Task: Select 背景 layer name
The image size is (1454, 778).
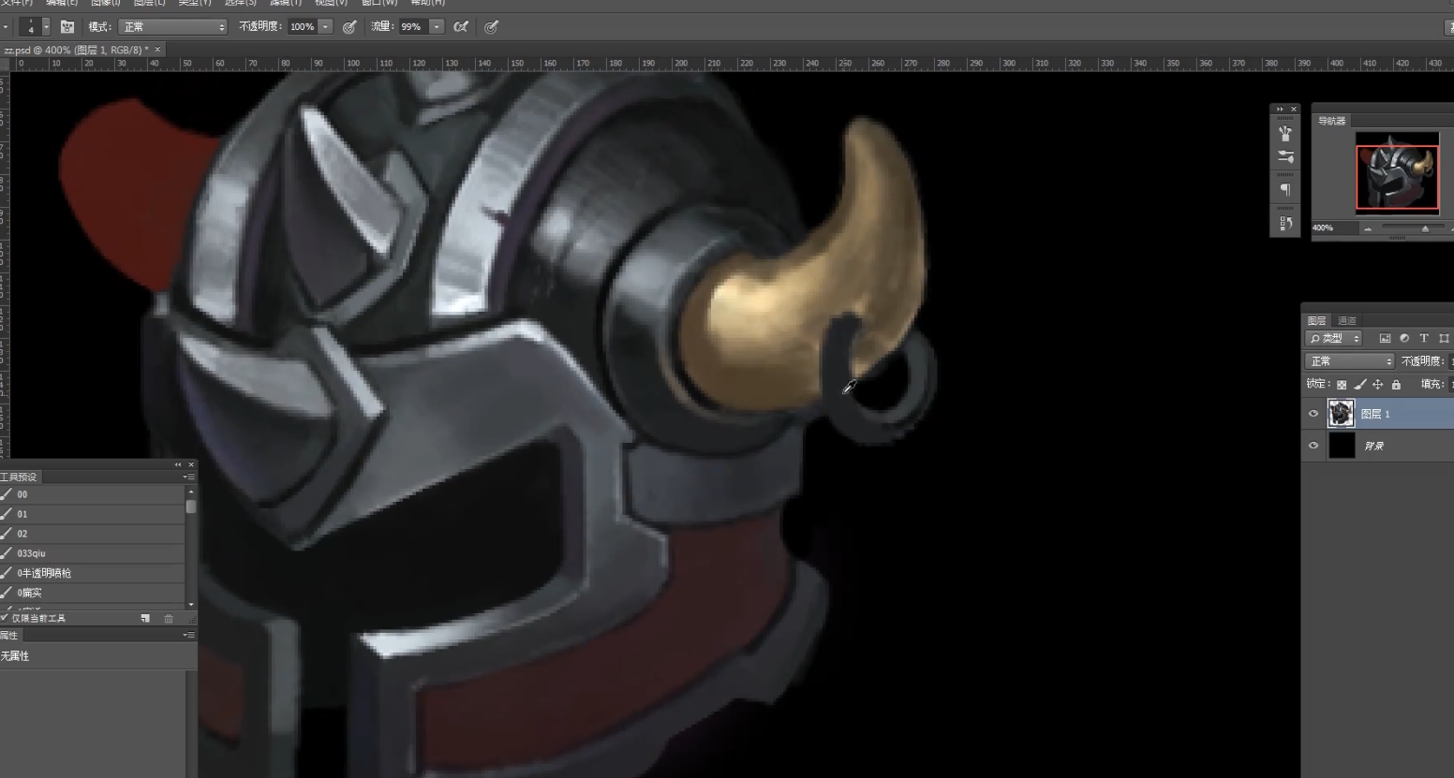Action: coord(1374,447)
